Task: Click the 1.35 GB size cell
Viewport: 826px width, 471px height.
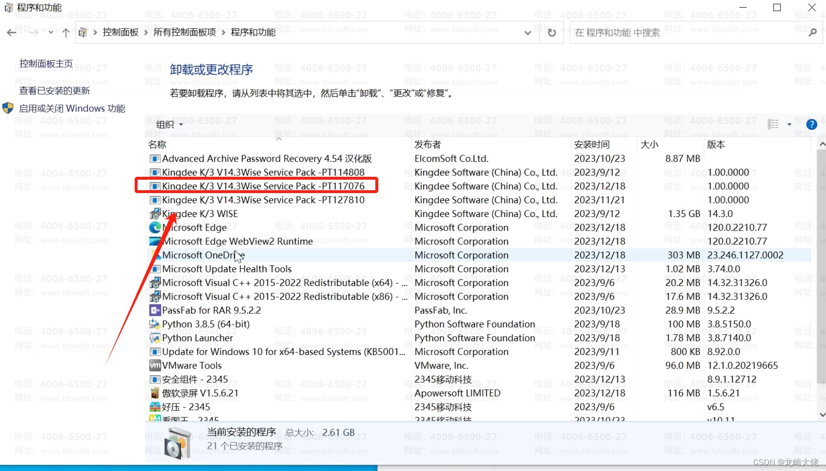Action: click(684, 214)
